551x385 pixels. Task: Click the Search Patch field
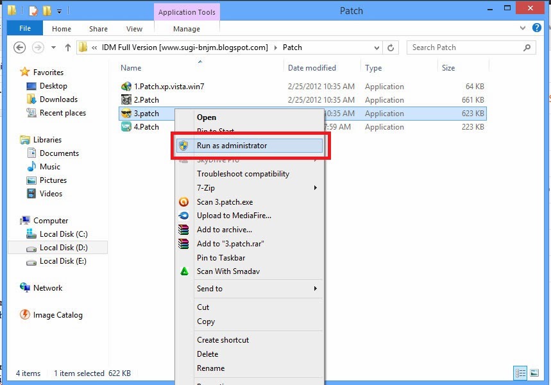pyautogui.click(x=471, y=47)
